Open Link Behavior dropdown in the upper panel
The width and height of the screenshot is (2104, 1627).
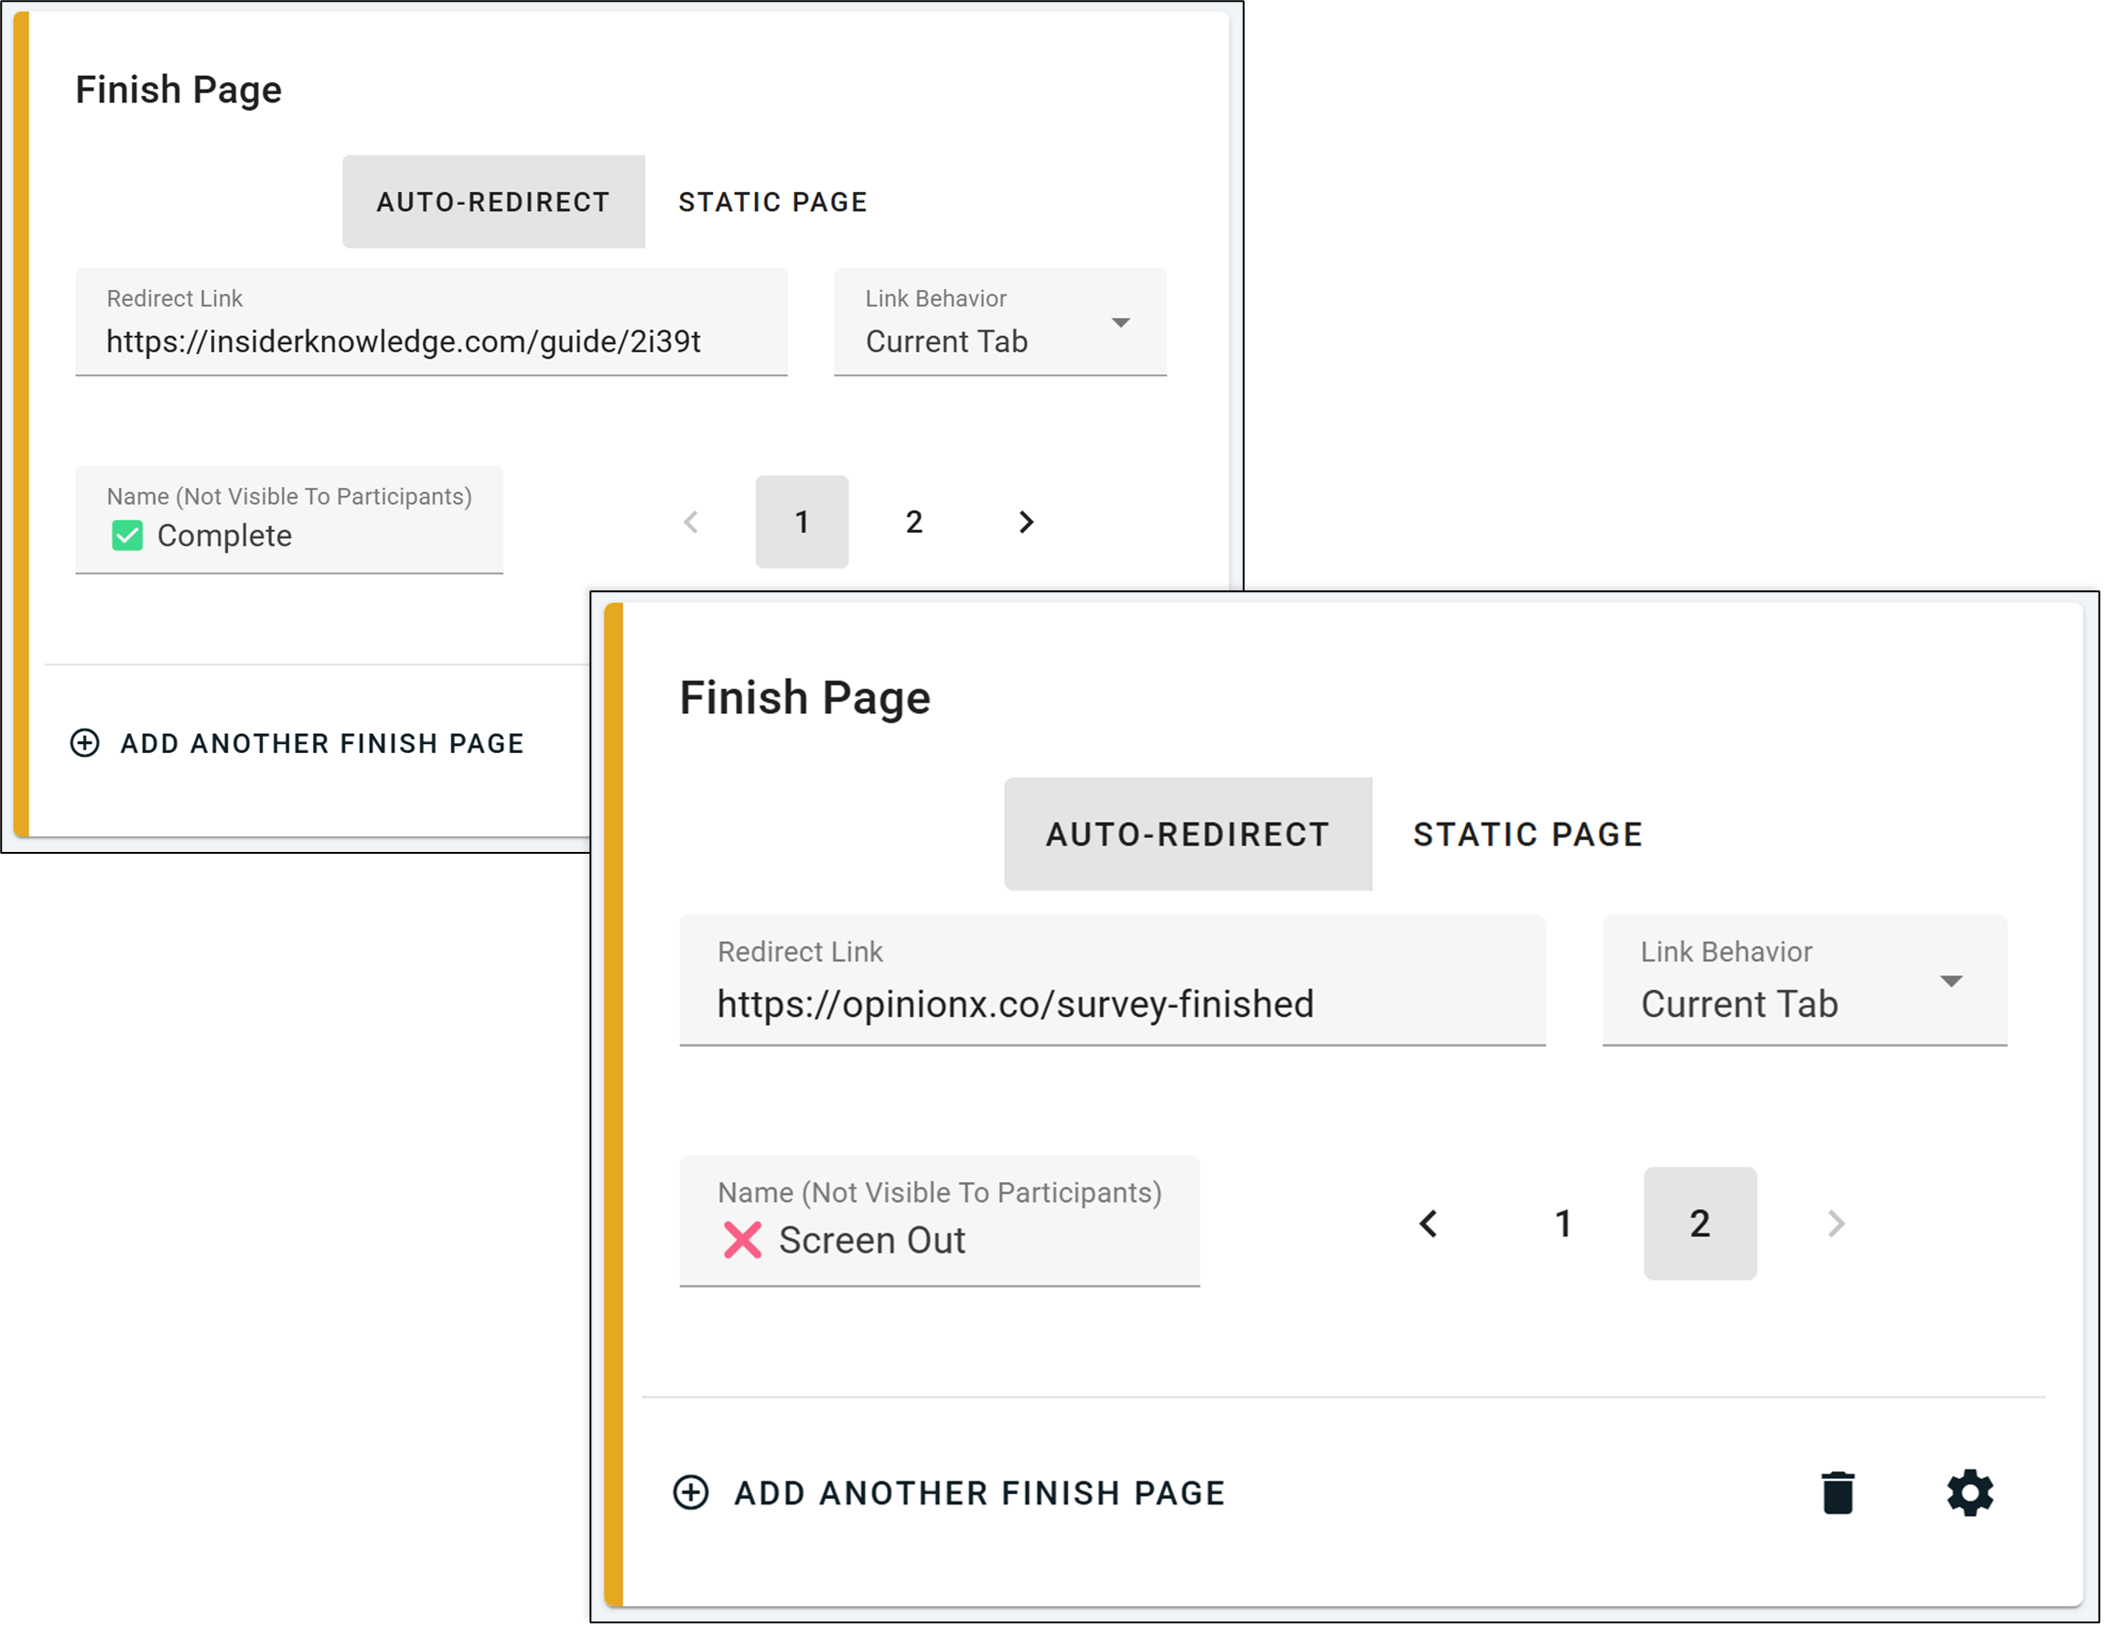pyautogui.click(x=1000, y=323)
